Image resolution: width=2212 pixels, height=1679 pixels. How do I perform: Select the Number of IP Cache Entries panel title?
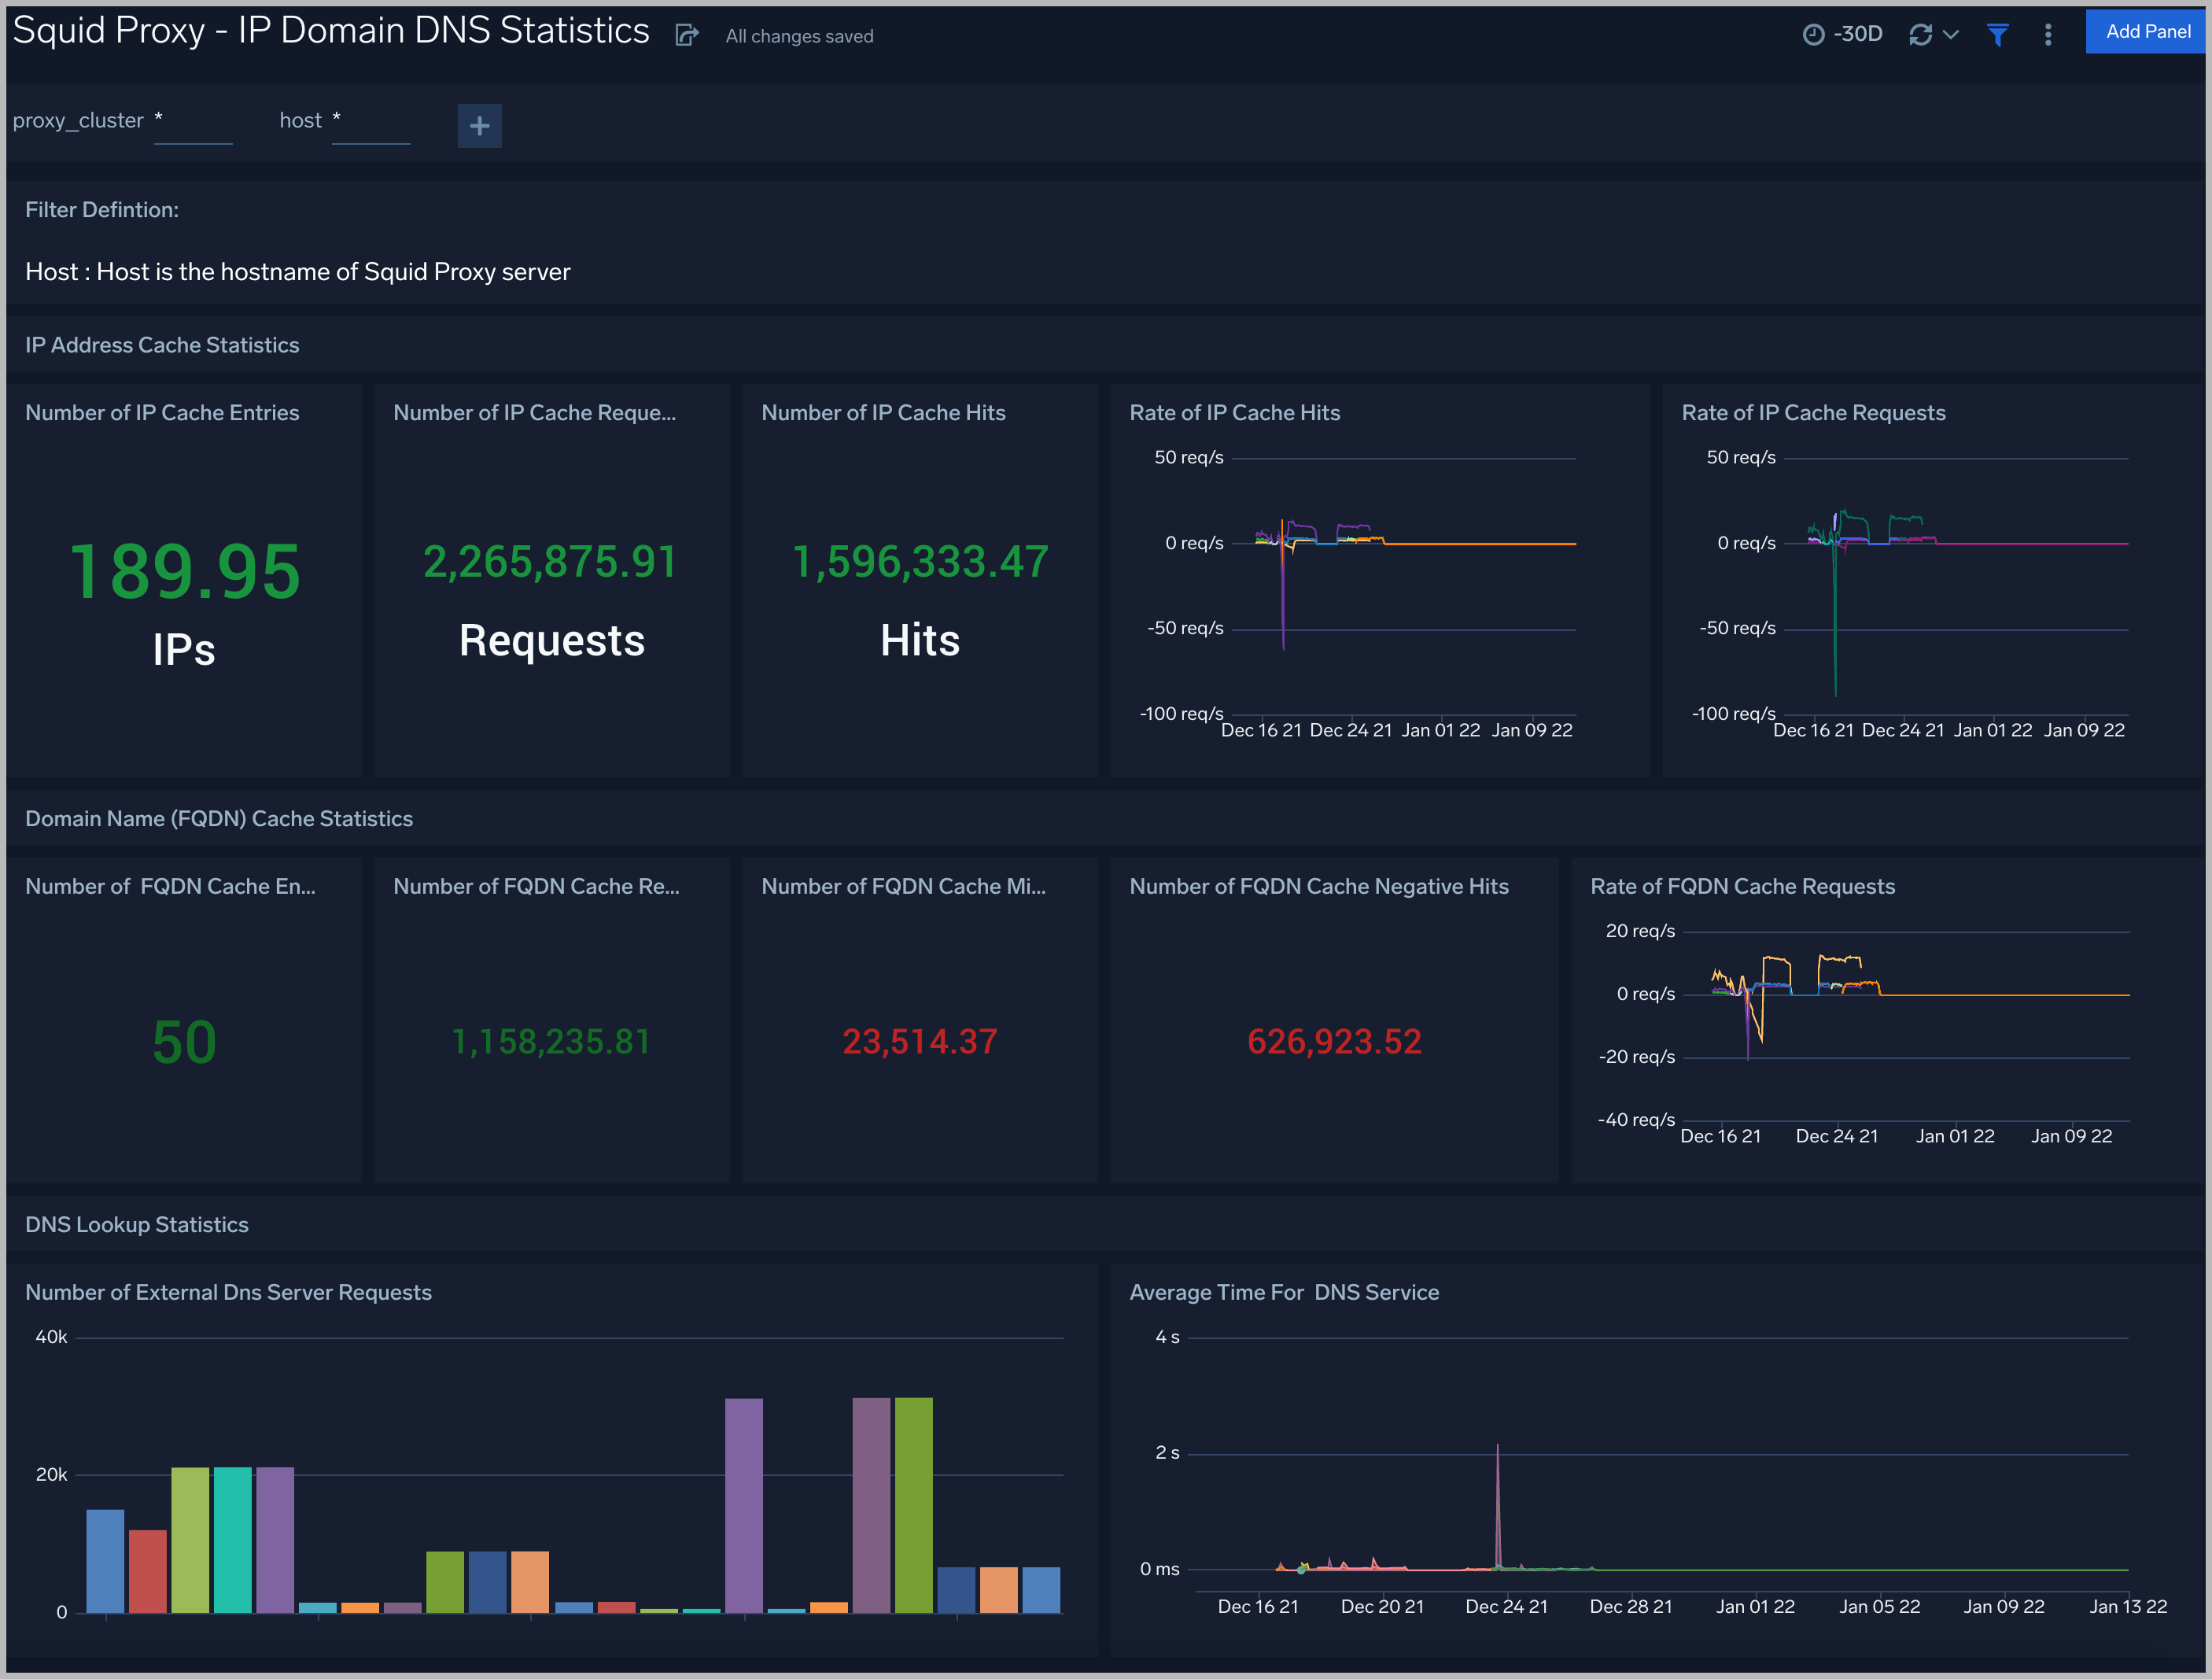pos(162,413)
